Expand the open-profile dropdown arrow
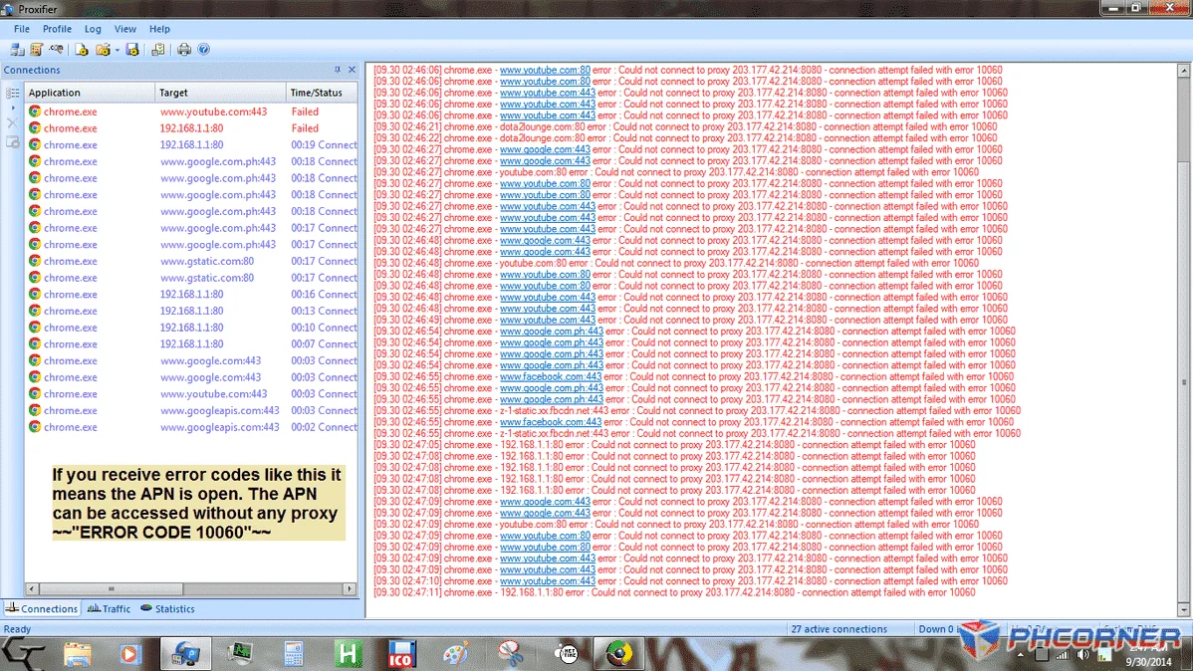The height and width of the screenshot is (671, 1193). 118,50
